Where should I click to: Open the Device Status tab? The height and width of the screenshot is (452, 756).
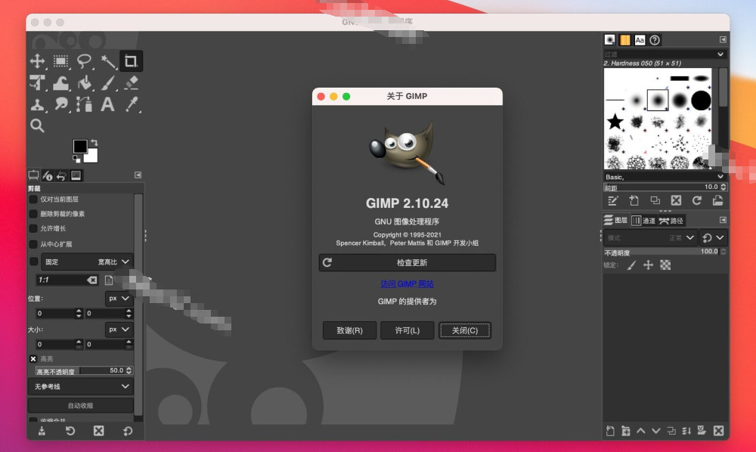[48, 175]
